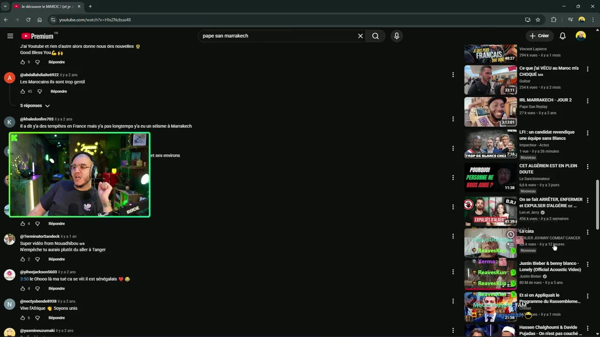600x337 pixels.
Task: Open the tab search dropdown arrow
Action: (5, 7)
